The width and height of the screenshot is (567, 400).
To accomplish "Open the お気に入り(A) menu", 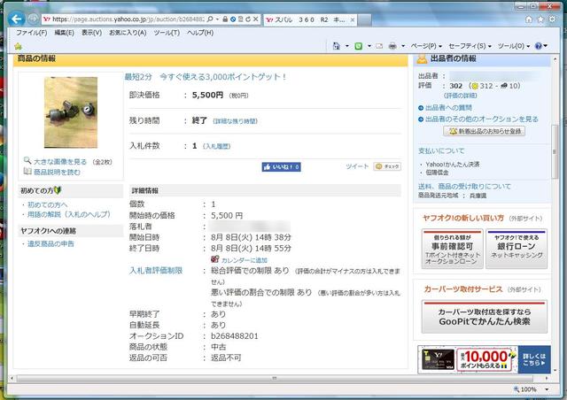I will click(127, 33).
